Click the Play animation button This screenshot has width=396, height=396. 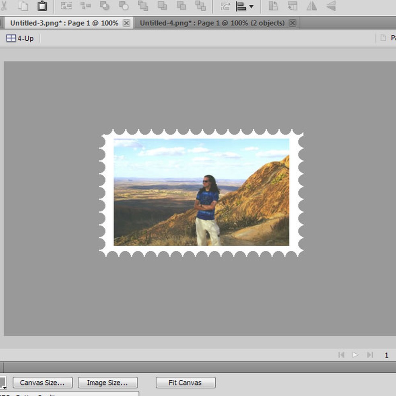(355, 355)
